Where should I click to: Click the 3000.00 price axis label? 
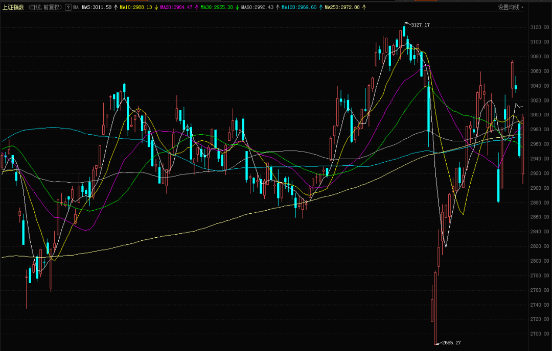pos(540,115)
